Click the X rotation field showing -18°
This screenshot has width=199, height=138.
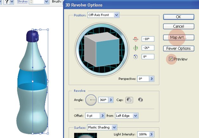click(148, 39)
